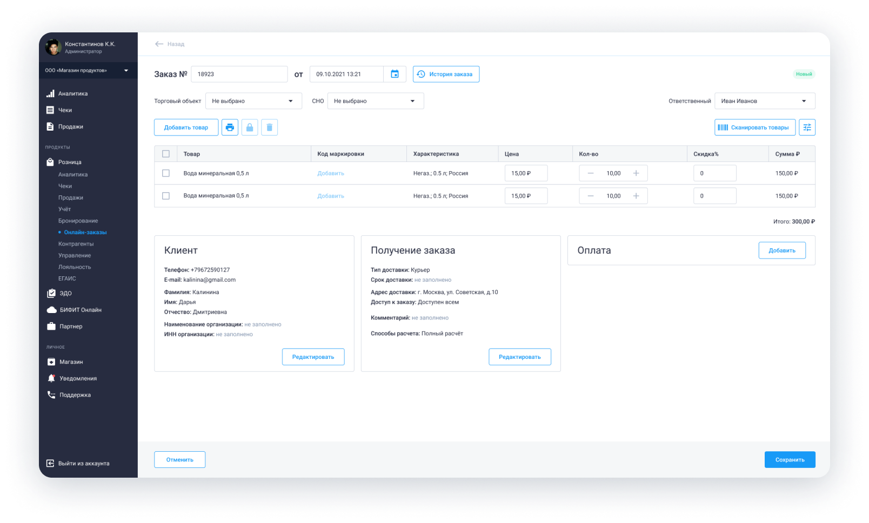Click the ЭДО icon in sidebar

51,293
